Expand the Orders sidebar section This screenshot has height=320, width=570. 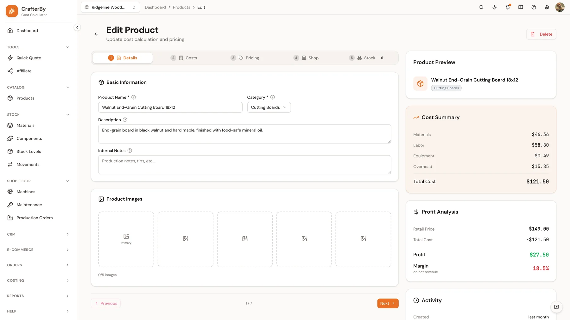(x=38, y=265)
